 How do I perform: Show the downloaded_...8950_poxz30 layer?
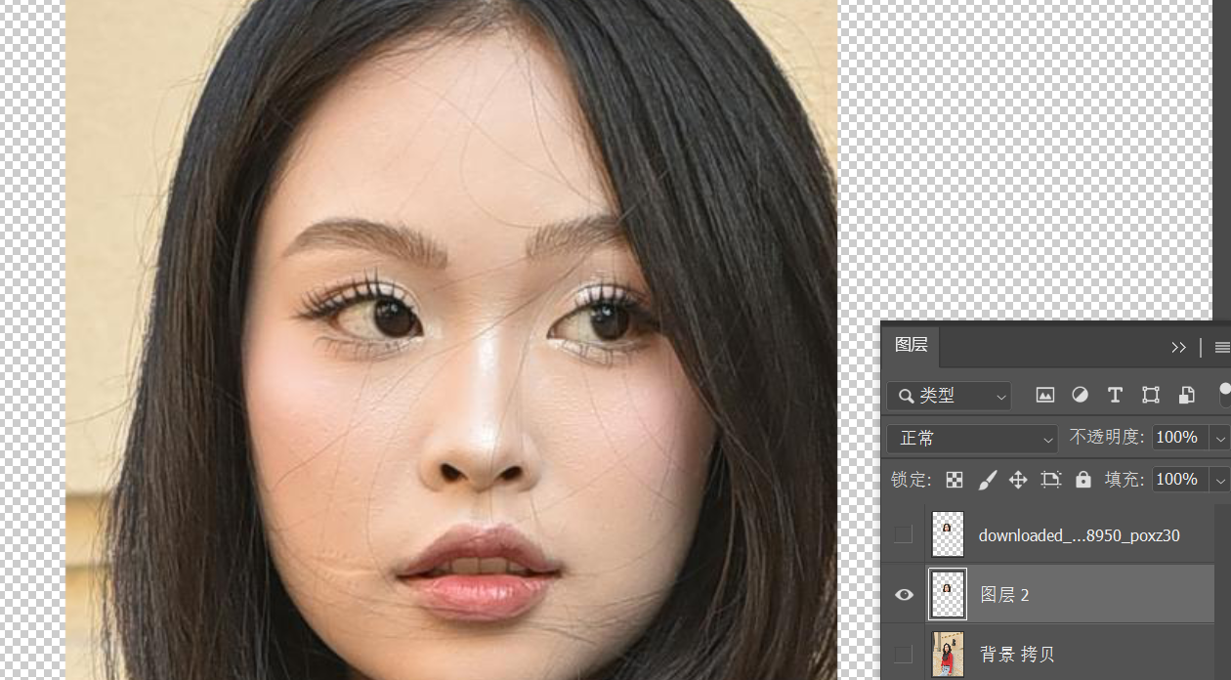[x=905, y=534]
